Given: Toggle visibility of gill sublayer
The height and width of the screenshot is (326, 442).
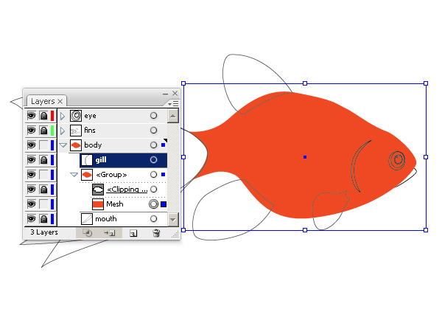Looking at the screenshot, I should (x=31, y=160).
